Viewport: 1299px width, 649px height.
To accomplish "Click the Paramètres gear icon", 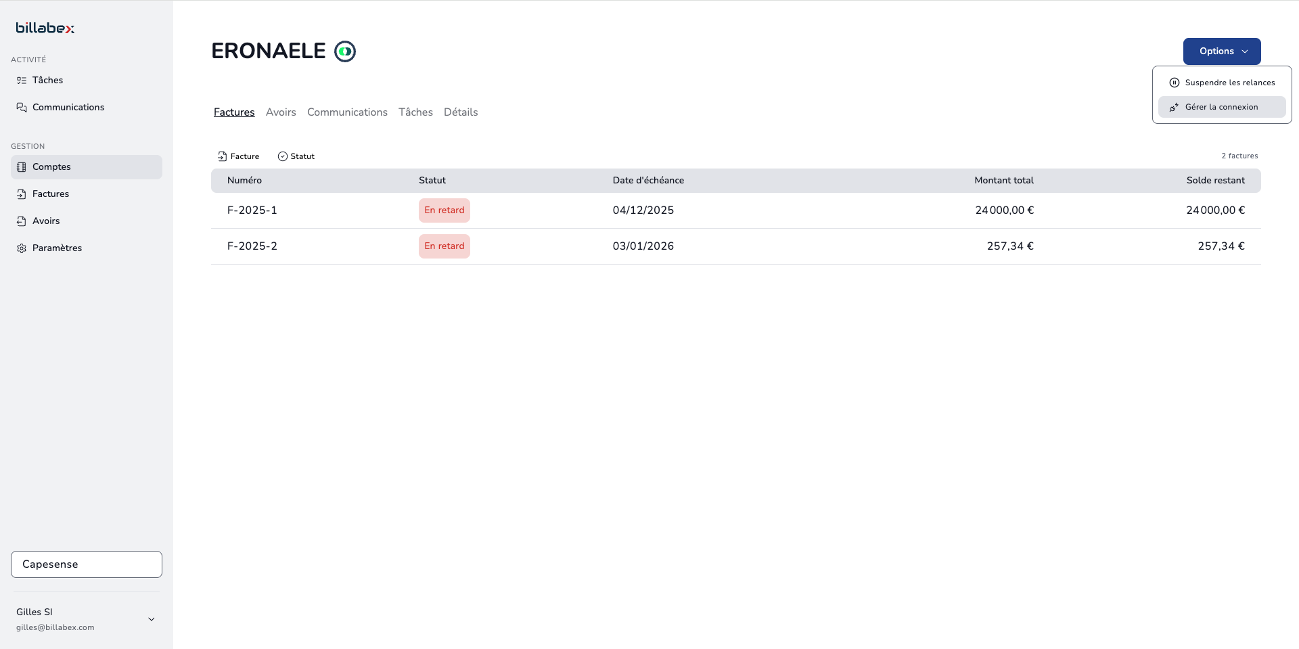I will [x=22, y=248].
